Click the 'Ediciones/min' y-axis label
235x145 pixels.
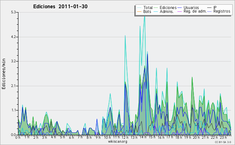coord(4,74)
